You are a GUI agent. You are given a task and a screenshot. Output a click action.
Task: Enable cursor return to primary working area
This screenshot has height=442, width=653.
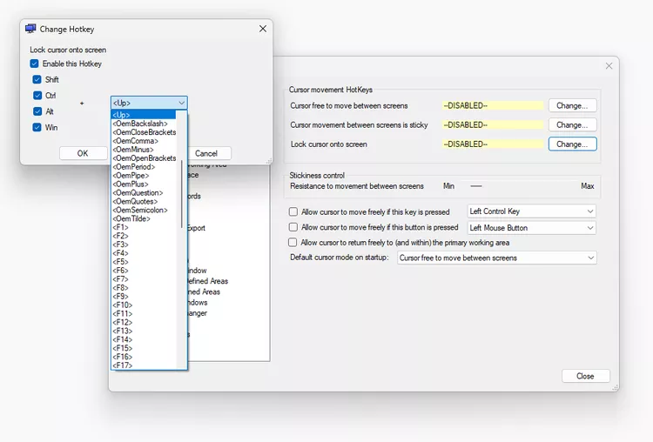293,242
